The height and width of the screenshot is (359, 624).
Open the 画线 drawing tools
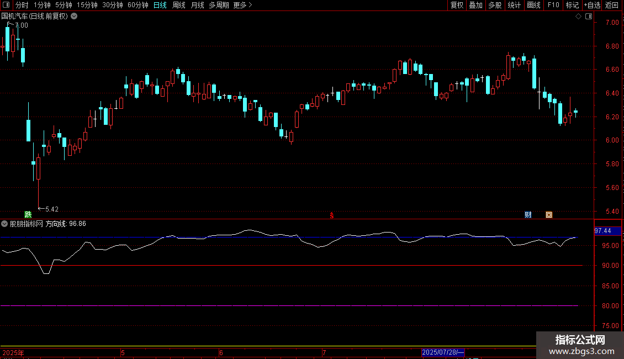(533, 5)
